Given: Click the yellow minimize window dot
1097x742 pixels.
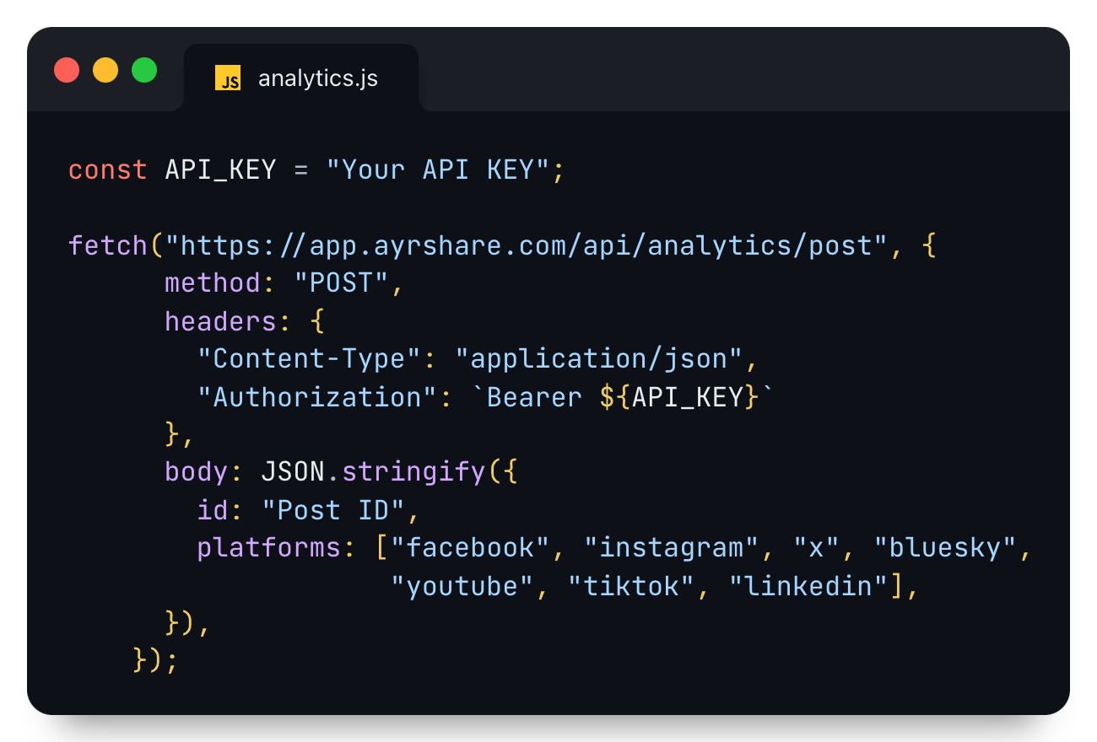Looking at the screenshot, I should coord(105,70).
